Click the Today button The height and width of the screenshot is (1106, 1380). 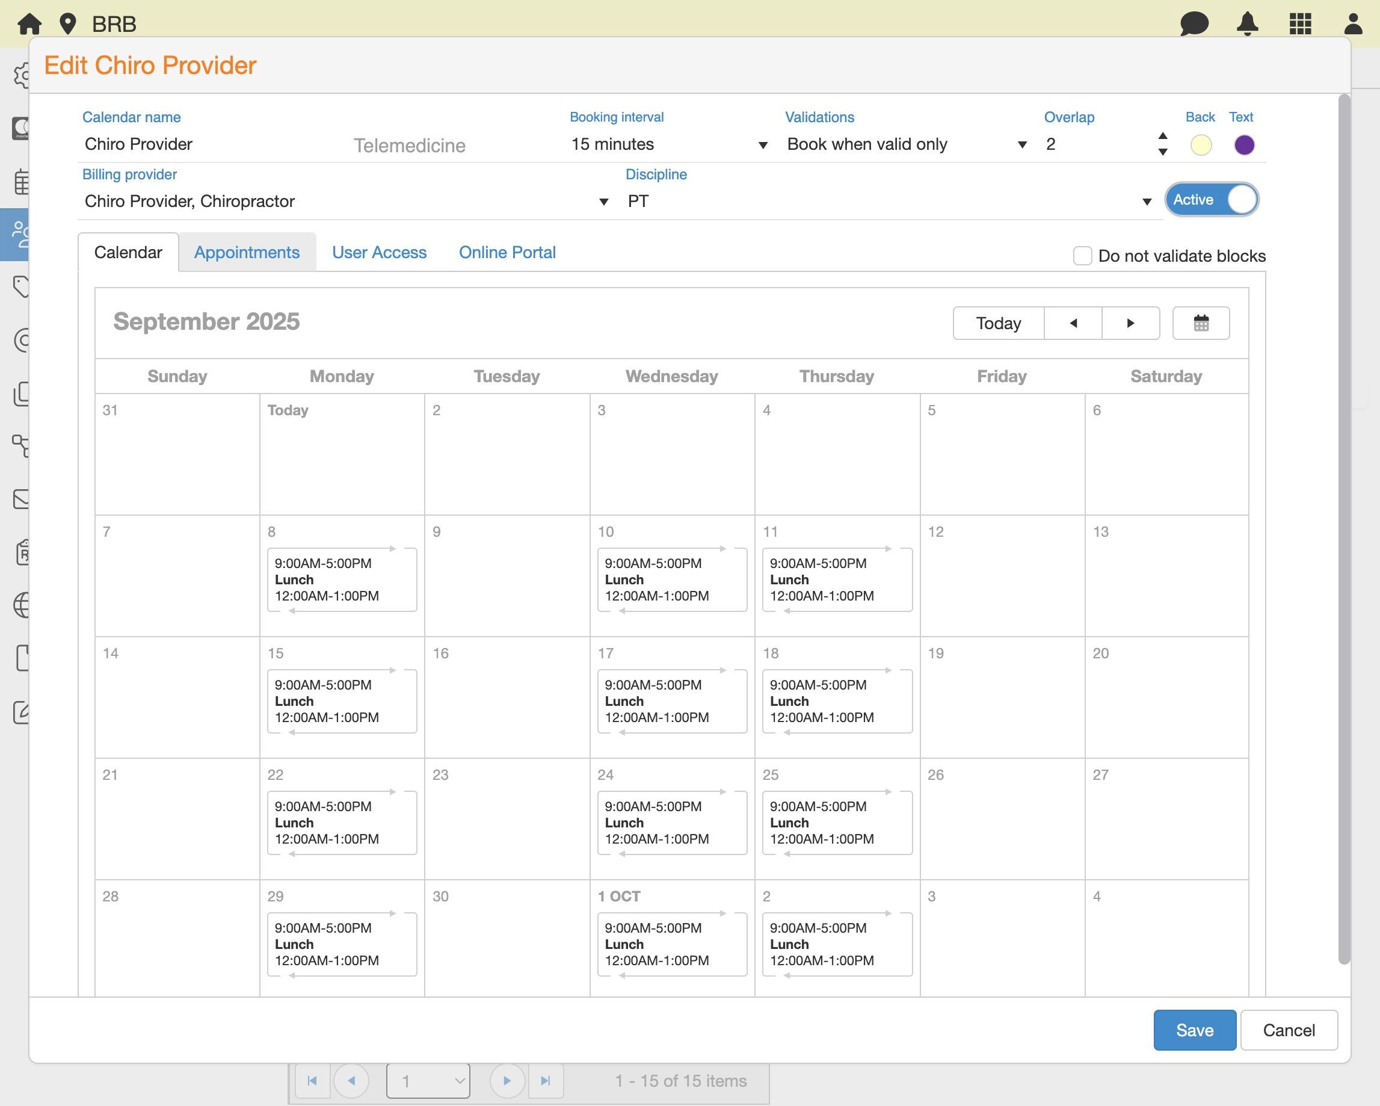pos(998,323)
